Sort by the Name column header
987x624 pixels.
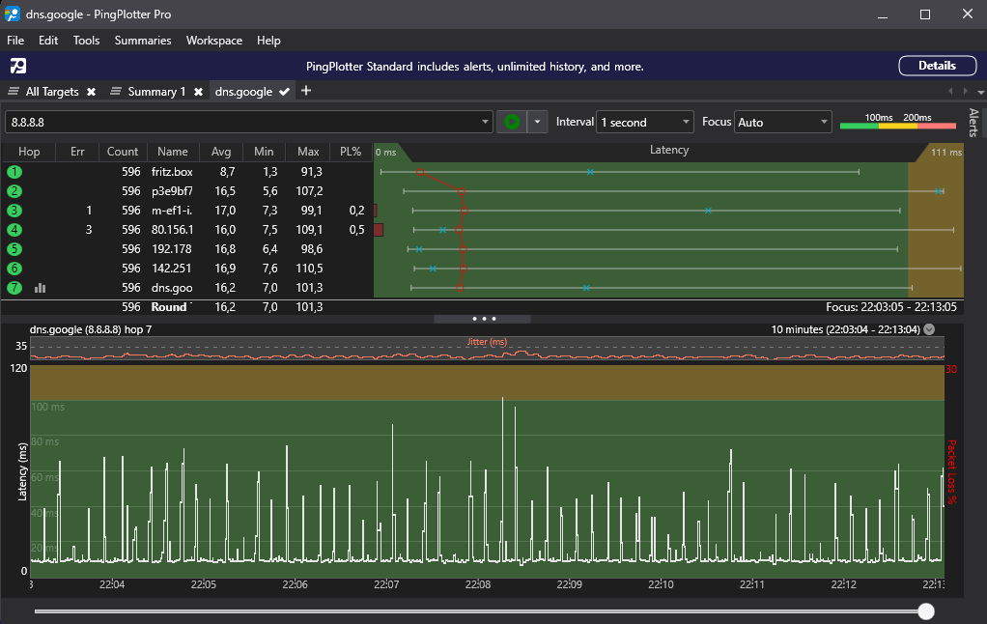tap(173, 152)
